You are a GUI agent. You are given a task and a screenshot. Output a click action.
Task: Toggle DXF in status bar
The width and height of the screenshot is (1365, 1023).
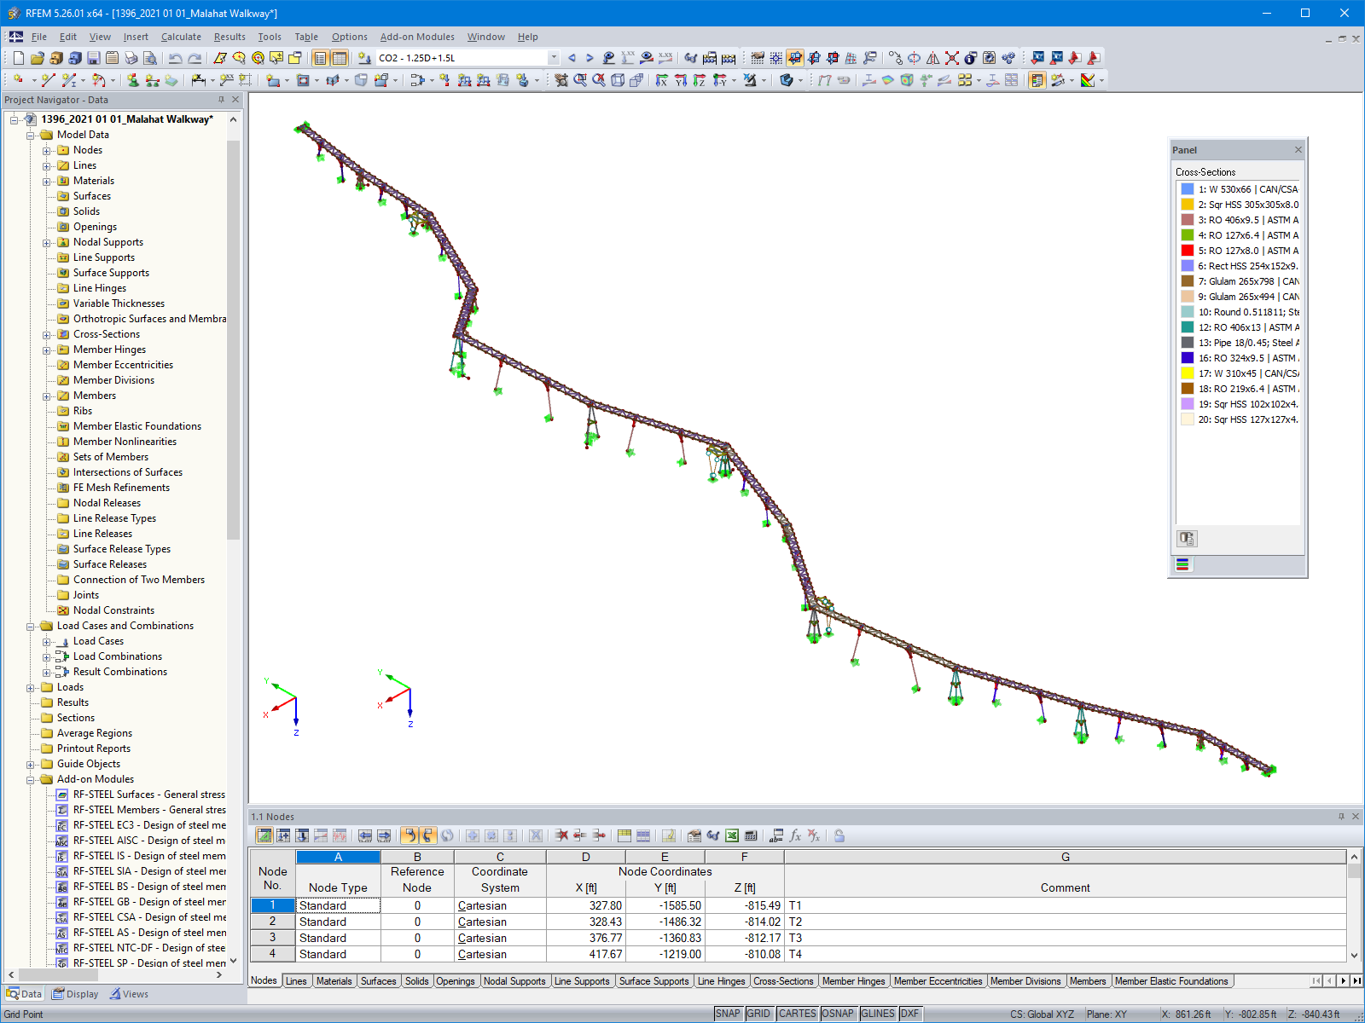point(910,1014)
